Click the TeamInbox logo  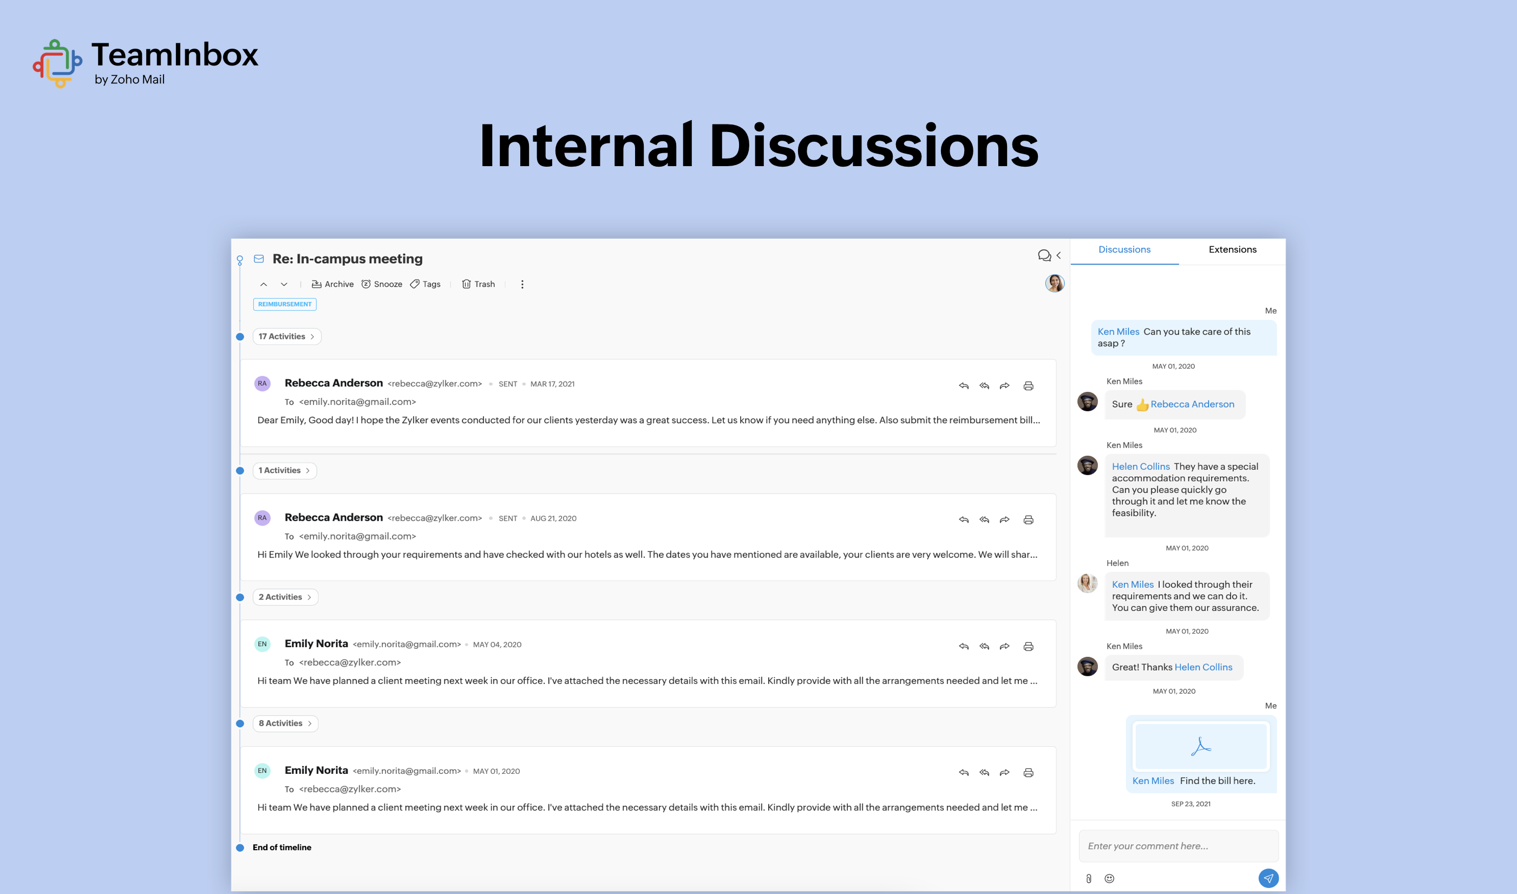[145, 63]
